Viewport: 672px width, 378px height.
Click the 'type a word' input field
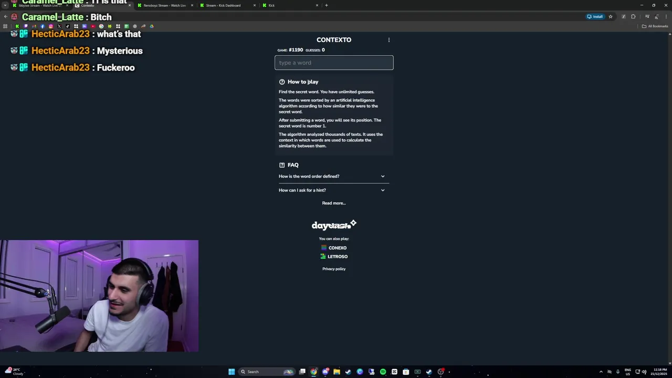pos(334,62)
